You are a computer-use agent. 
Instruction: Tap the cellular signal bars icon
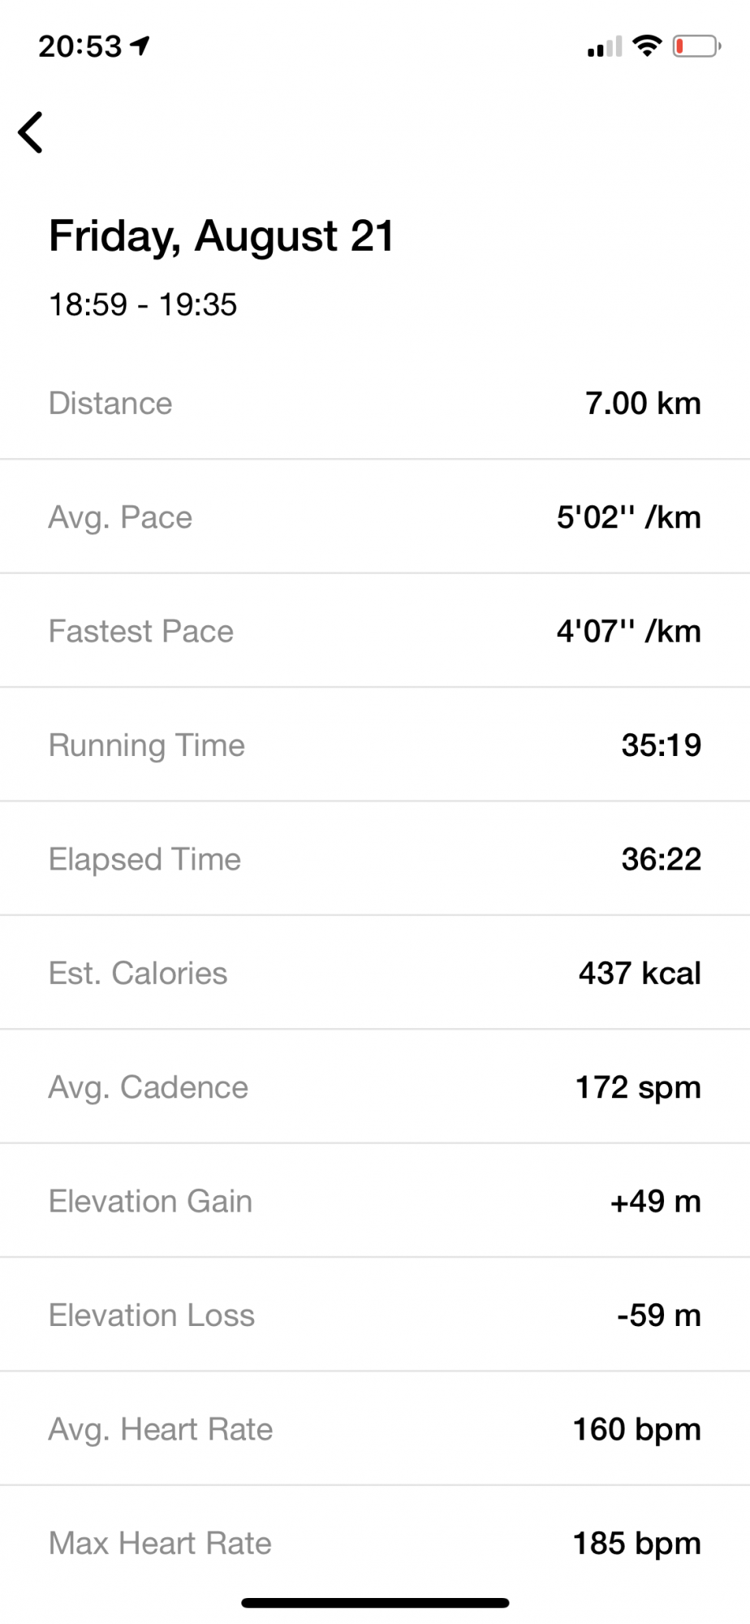[604, 46]
